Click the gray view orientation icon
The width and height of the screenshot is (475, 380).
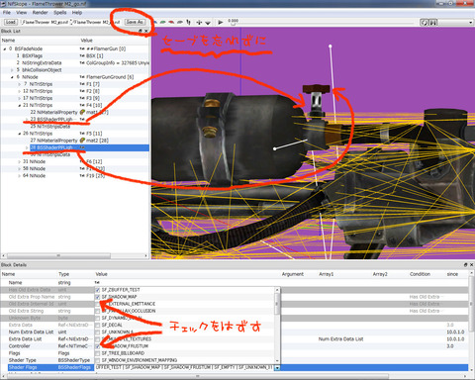coord(180,23)
